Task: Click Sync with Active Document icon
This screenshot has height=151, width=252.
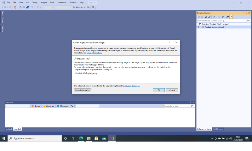Action: (x=219, y=17)
